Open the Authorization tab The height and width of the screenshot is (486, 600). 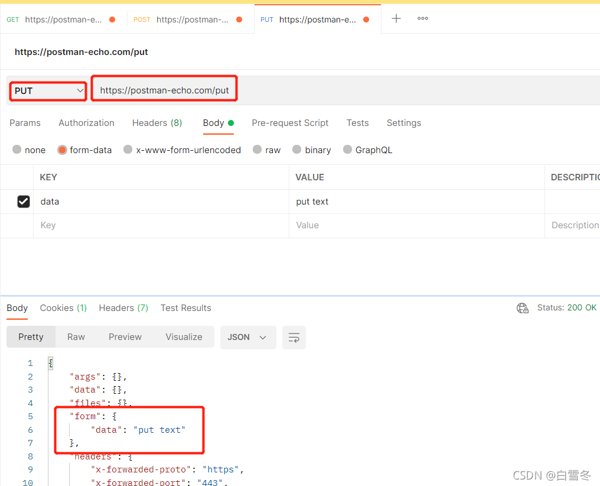[x=86, y=123]
